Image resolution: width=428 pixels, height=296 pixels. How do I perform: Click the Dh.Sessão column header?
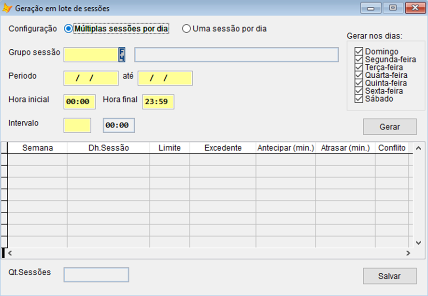(108, 148)
